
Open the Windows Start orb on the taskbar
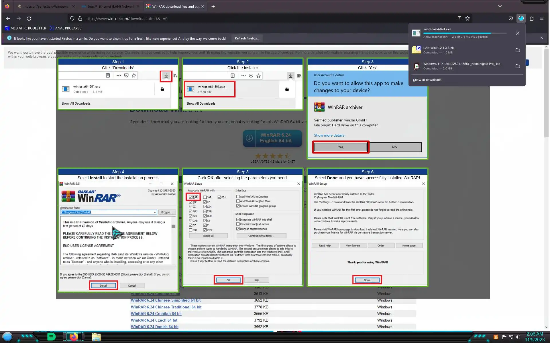[x=7, y=337]
